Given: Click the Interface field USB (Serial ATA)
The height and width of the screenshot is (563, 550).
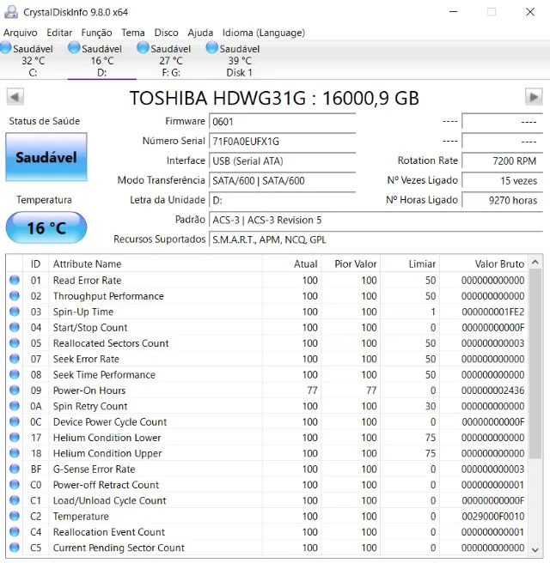Looking at the screenshot, I should tap(282, 160).
